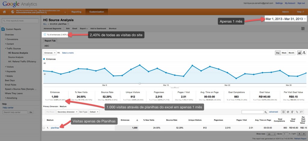Screen dimensions: 308x141
Task: Click the Email report button
Action: (x=75, y=28)
